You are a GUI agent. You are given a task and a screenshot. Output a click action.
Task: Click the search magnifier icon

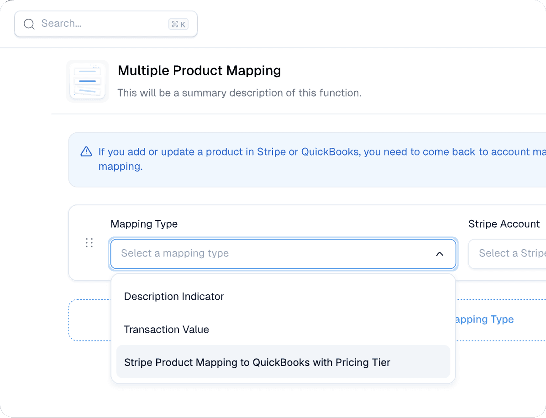point(29,24)
